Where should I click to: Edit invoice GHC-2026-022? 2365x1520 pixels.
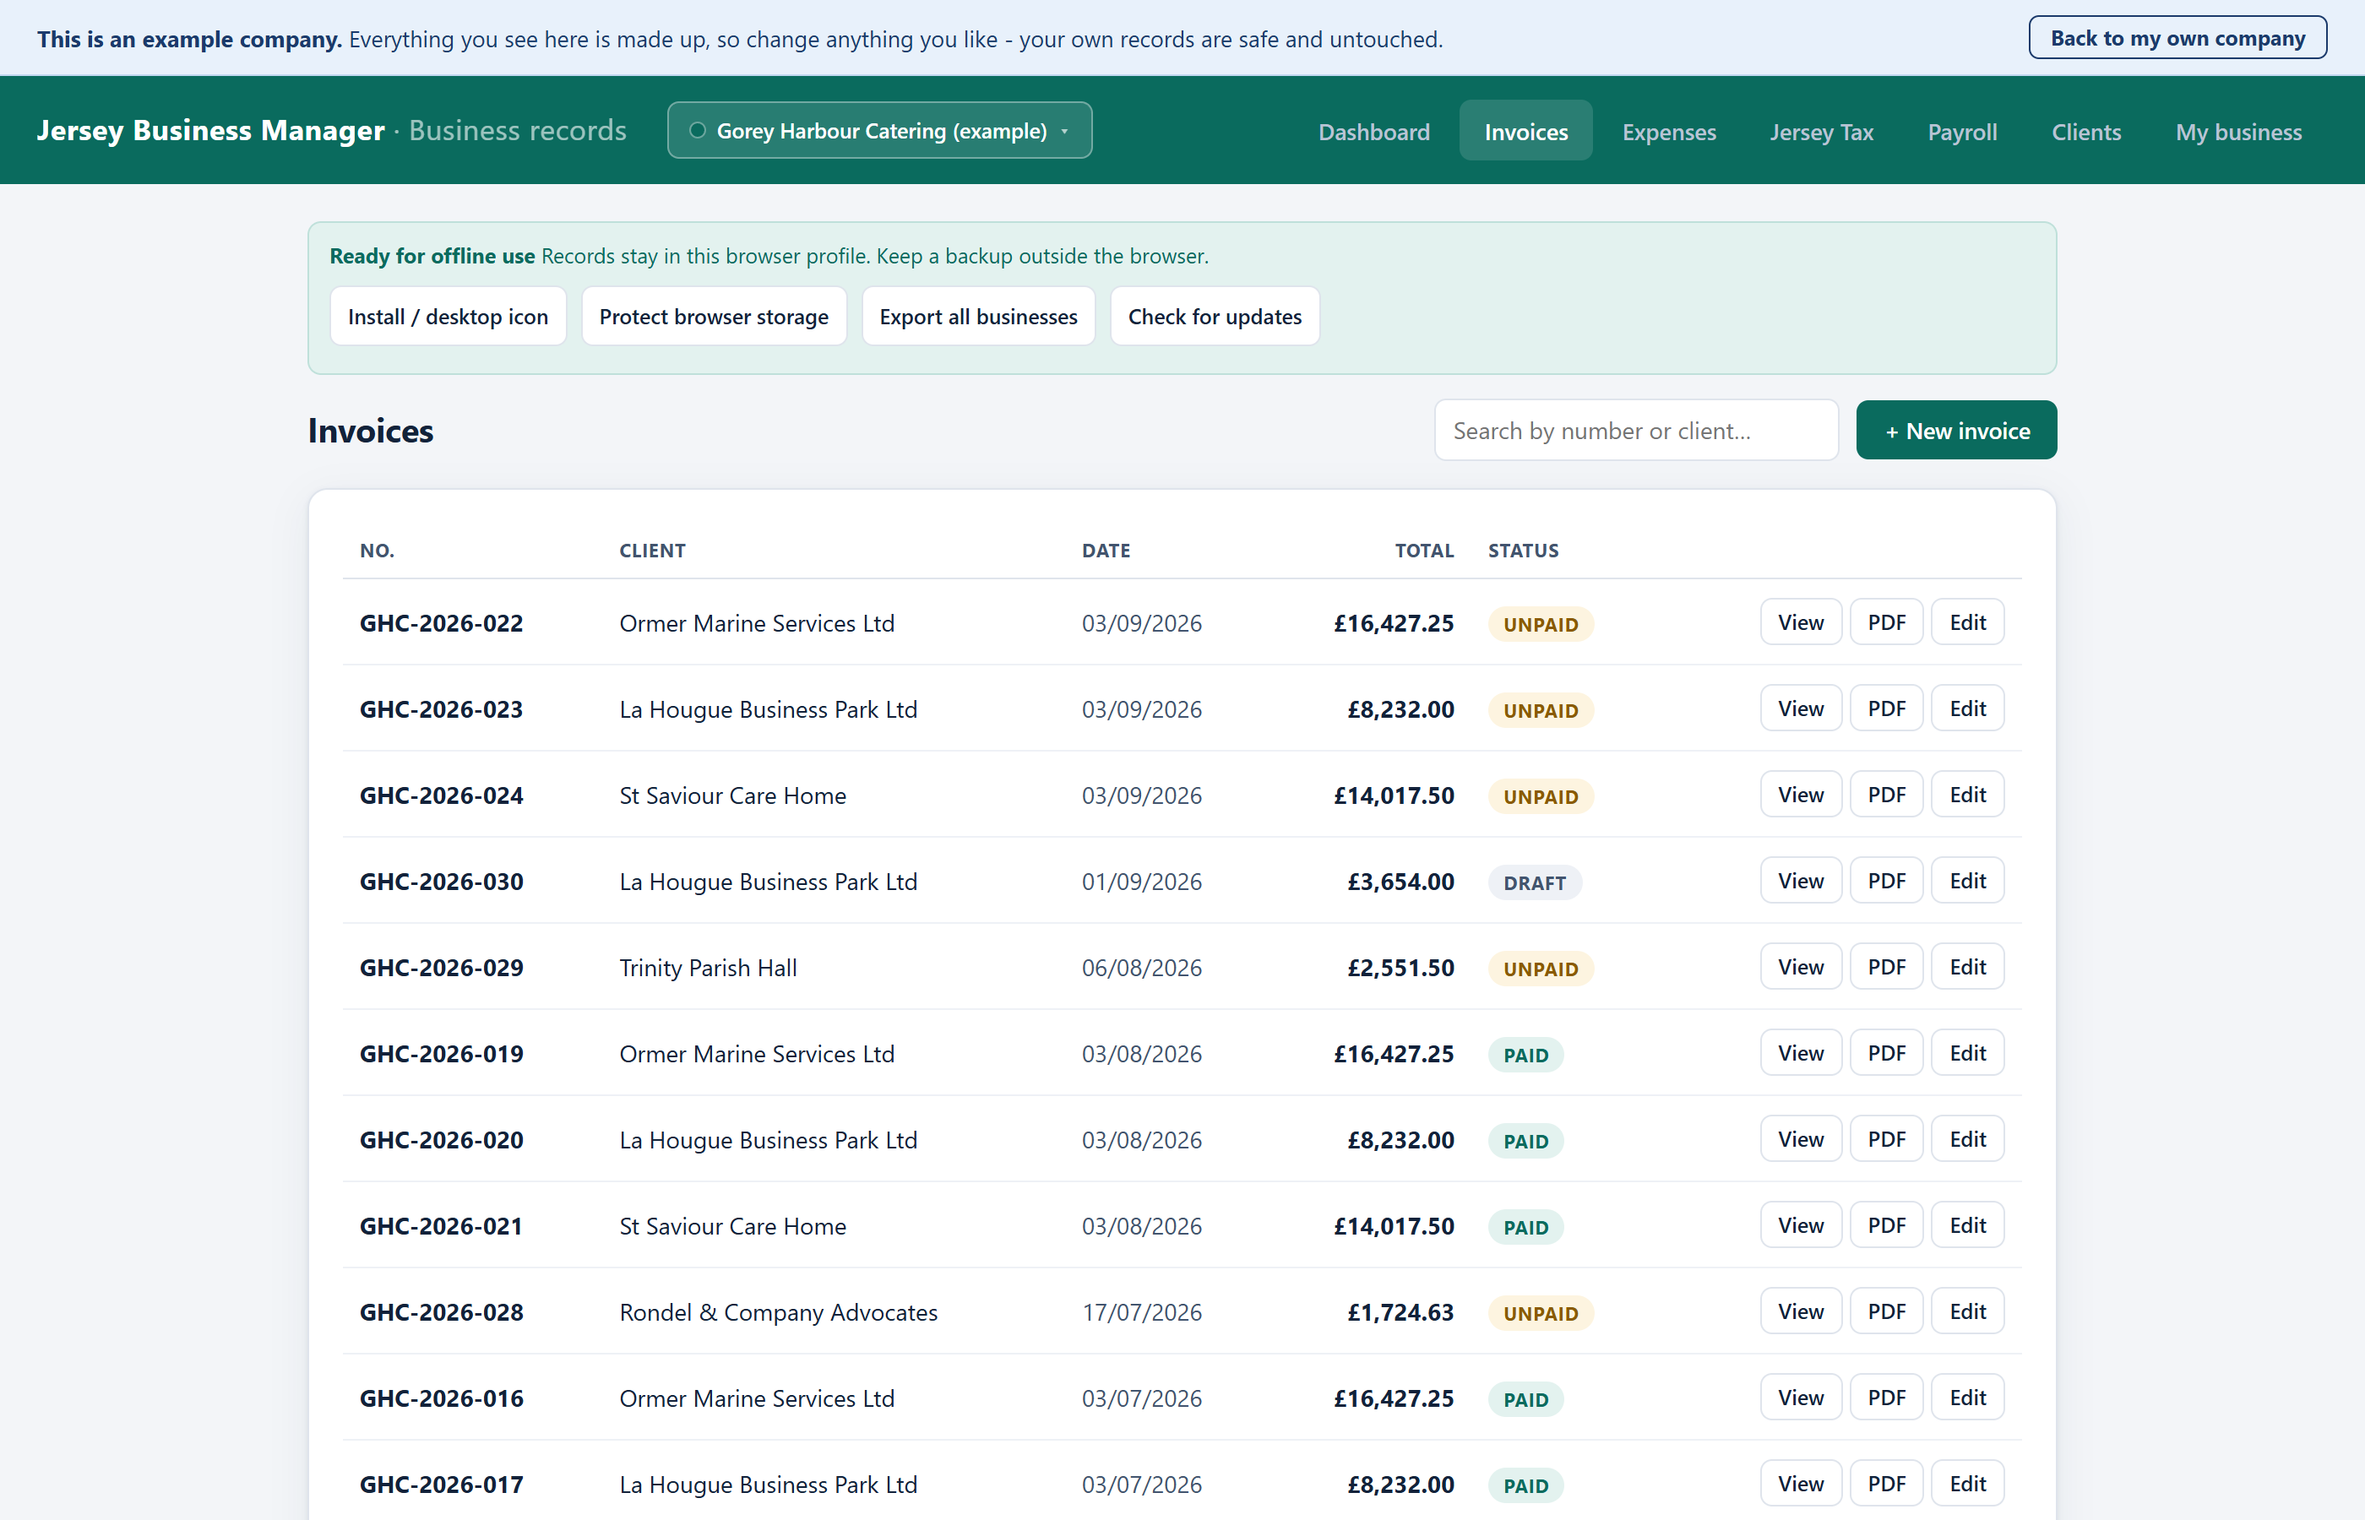tap(1966, 622)
